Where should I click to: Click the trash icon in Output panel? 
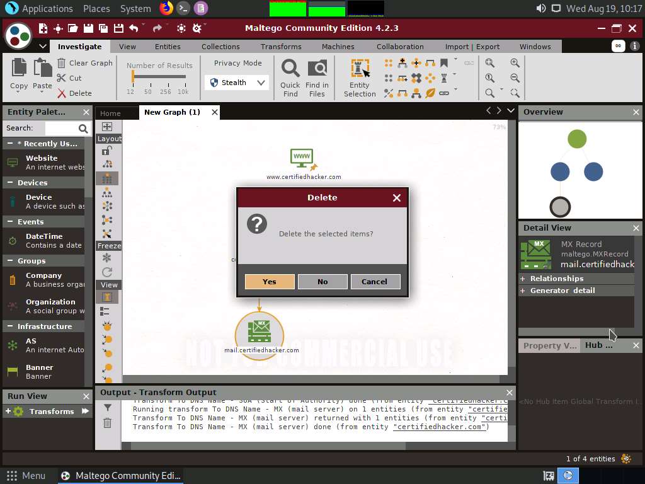(x=107, y=423)
